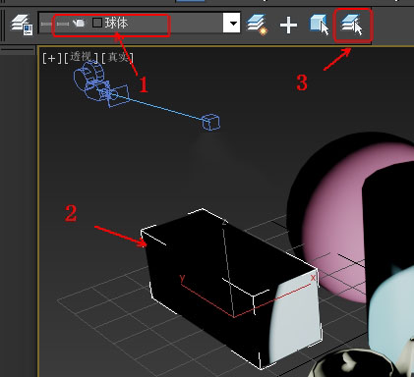This screenshot has height=377, width=414.
Task: Open the layer list dropdown arrow
Action: coord(232,23)
